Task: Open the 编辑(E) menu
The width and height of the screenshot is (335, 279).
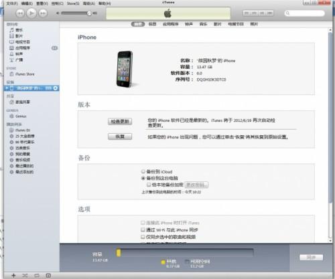Action: (x=27, y=3)
